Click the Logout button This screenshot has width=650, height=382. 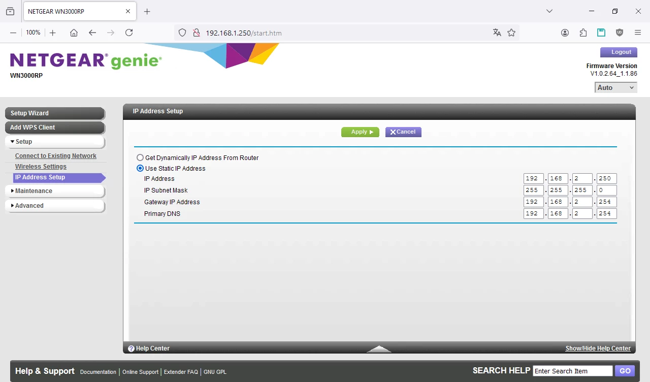point(619,52)
